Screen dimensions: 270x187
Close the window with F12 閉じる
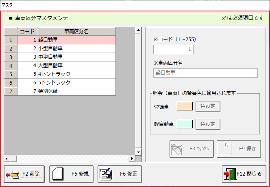(x=244, y=174)
